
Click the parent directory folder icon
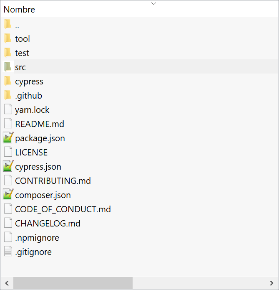(8, 24)
